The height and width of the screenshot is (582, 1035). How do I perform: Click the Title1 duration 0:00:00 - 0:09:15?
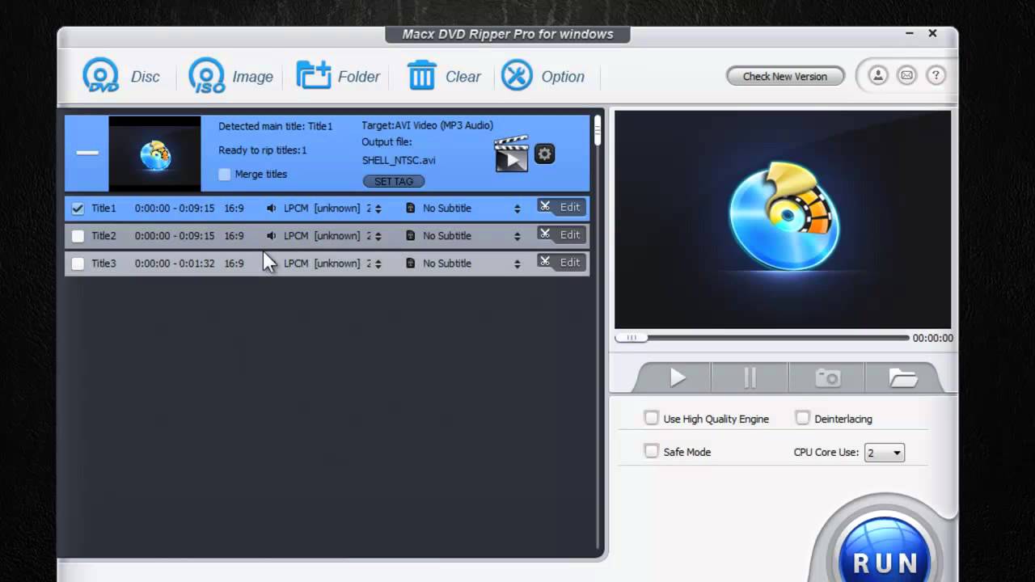point(175,209)
